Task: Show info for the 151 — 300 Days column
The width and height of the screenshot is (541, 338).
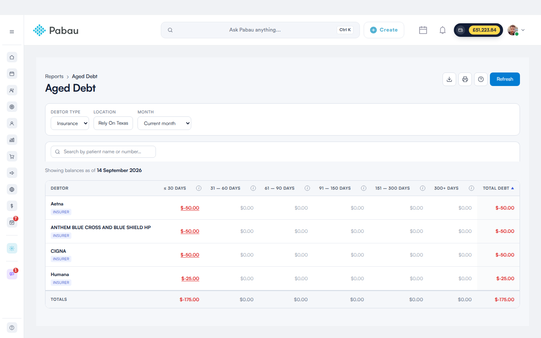Action: 423,188
